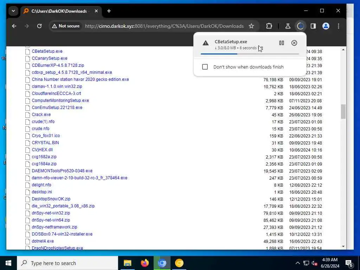Open the Windows Start menu

8,263
